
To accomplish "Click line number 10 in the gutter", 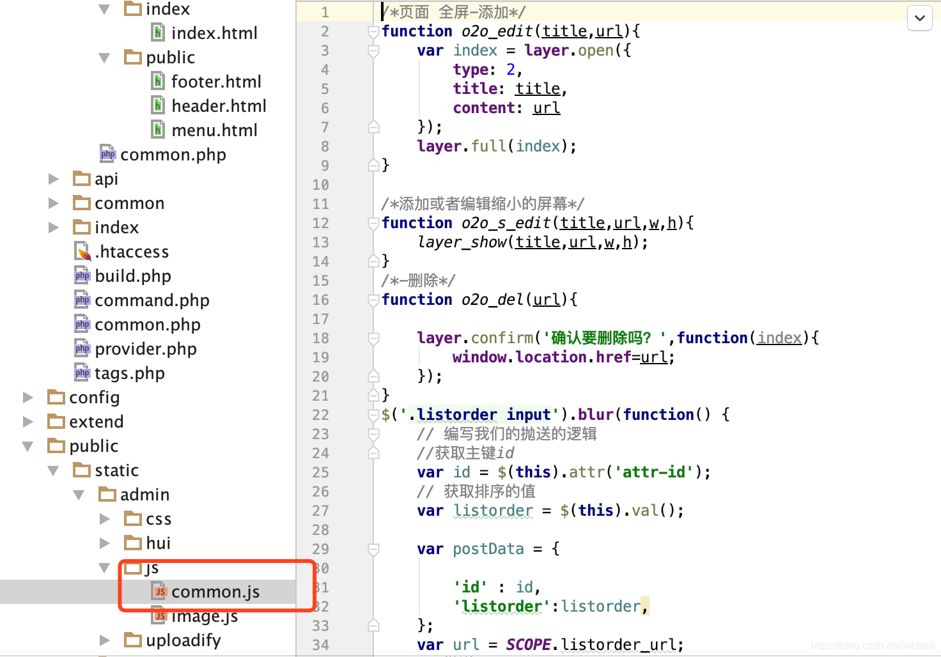I will coord(321,185).
